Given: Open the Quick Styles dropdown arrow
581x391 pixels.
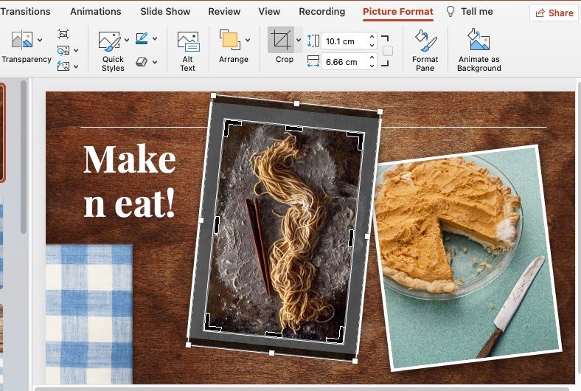Looking at the screenshot, I should click(x=127, y=41).
